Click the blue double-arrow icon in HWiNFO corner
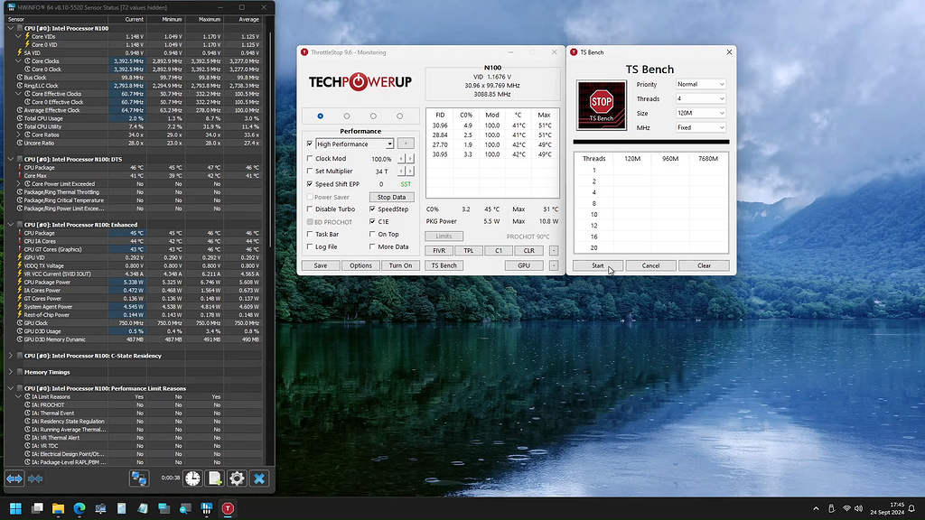925x520 pixels. click(13, 478)
